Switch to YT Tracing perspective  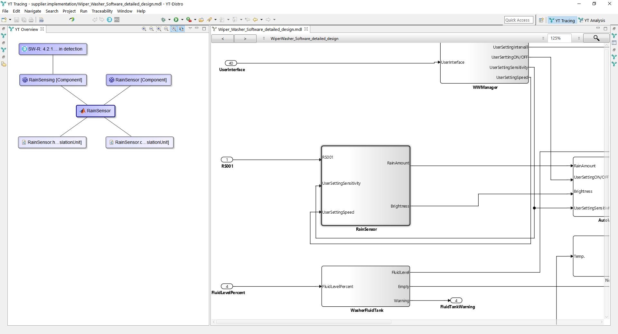[562, 20]
